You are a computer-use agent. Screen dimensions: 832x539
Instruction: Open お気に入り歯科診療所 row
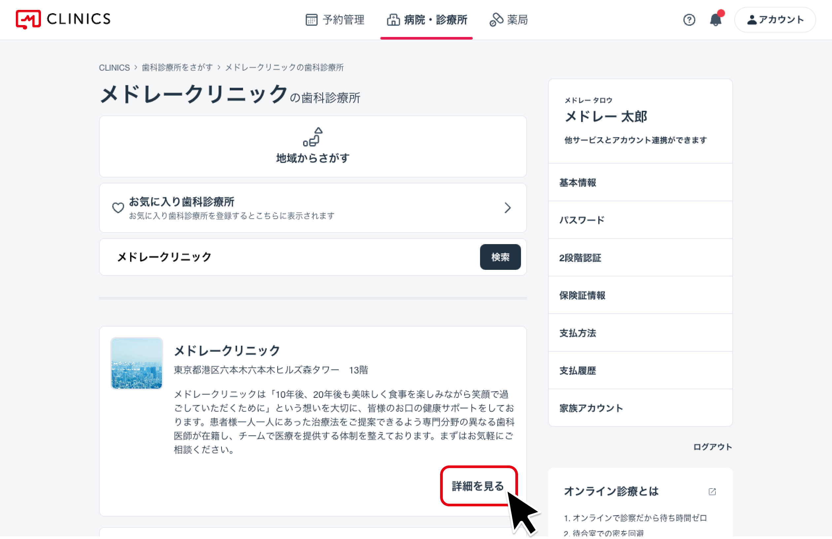point(313,208)
